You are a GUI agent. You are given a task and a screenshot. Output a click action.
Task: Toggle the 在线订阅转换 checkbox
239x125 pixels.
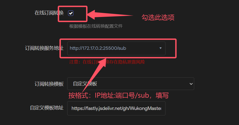(71, 13)
